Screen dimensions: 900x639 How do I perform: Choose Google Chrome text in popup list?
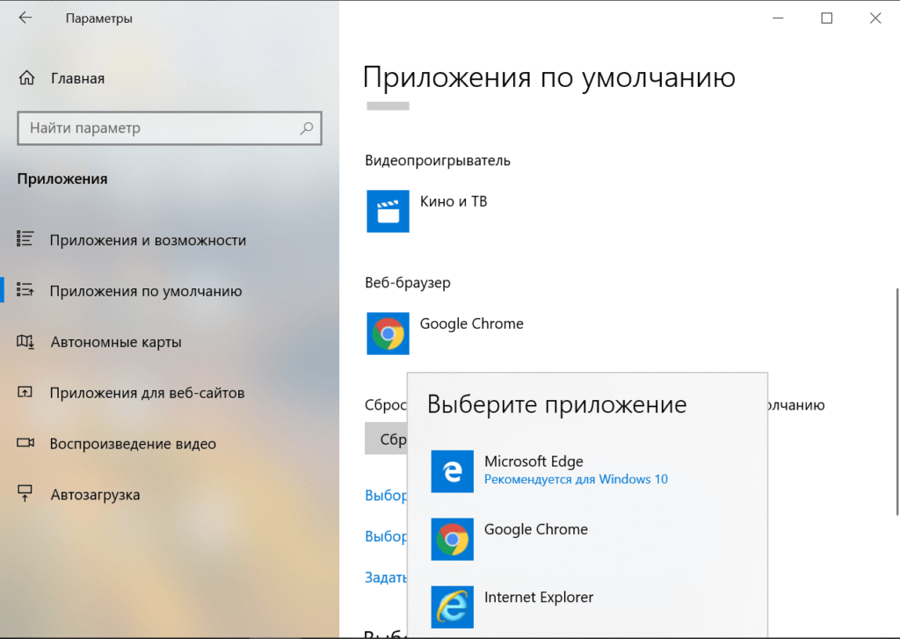(535, 529)
